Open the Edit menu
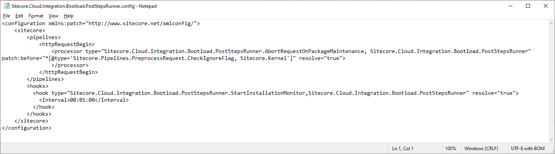 pyautogui.click(x=19, y=16)
